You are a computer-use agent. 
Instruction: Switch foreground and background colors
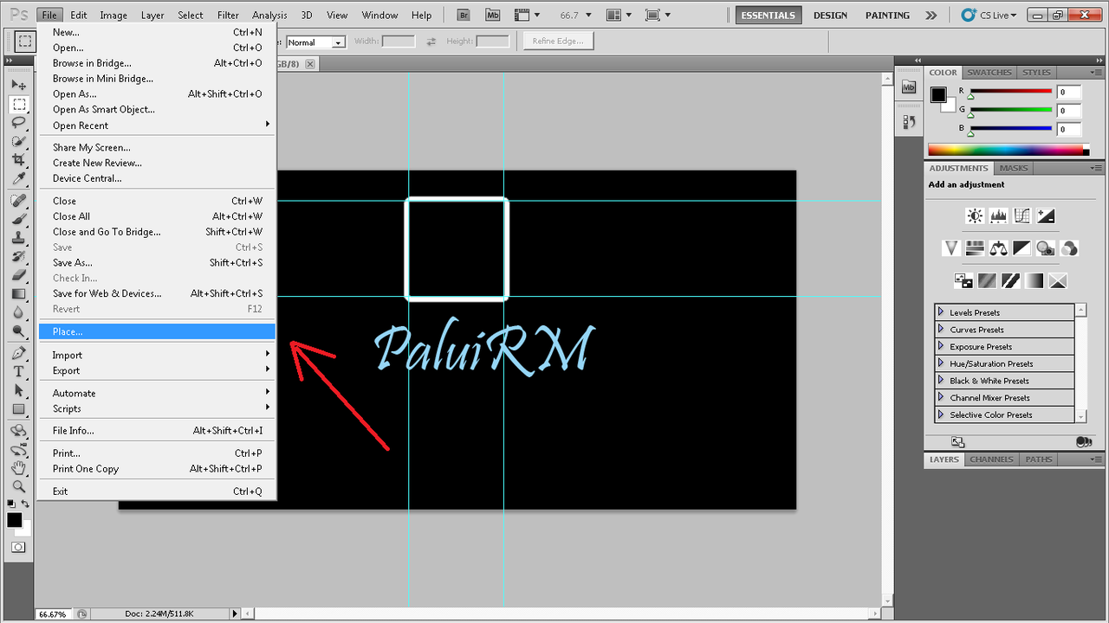(27, 503)
